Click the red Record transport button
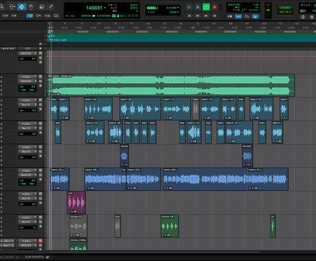This screenshot has height=261, width=316. (x=214, y=7)
